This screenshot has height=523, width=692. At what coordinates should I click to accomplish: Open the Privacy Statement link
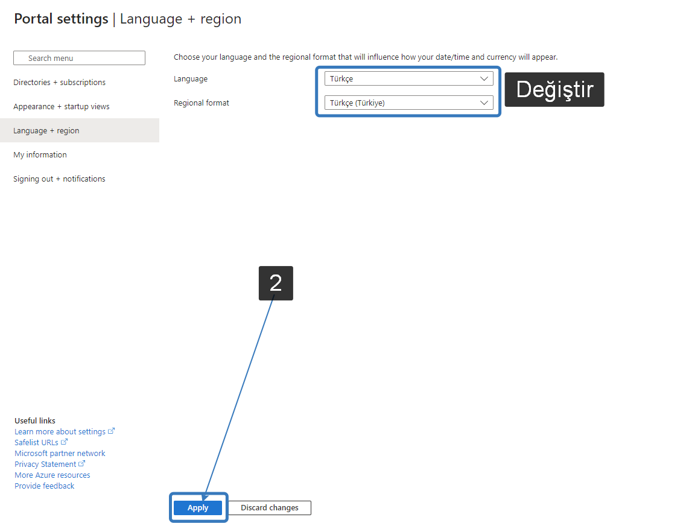pos(45,463)
